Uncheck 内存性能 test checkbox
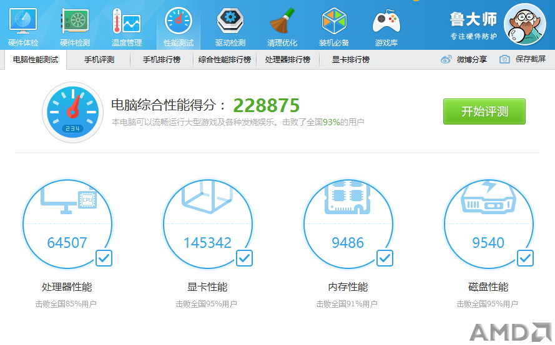 tap(385, 258)
